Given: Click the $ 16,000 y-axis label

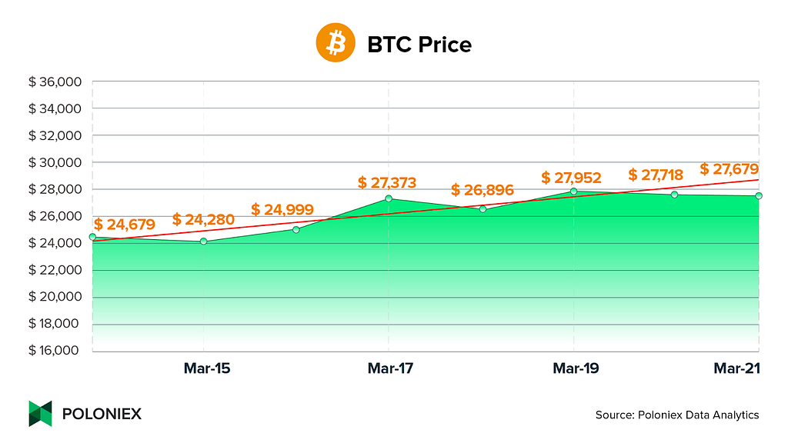Looking at the screenshot, I should click(54, 350).
